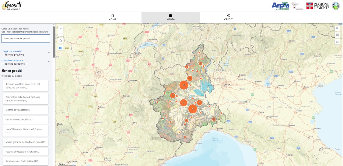Click the CREDITI info circle icon

pos(229,16)
